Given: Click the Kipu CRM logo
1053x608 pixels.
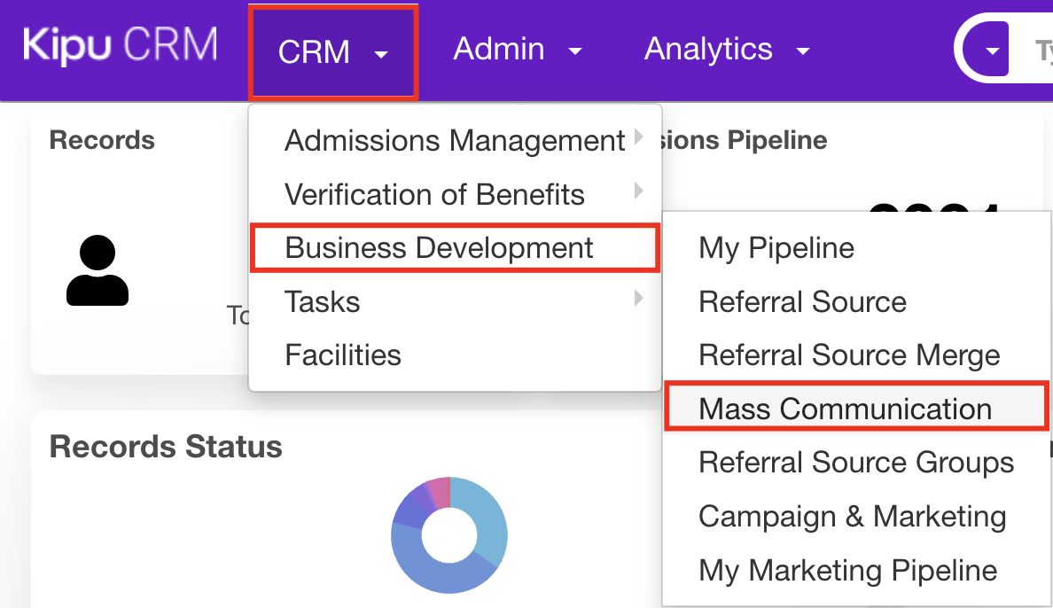Looking at the screenshot, I should 120,47.
